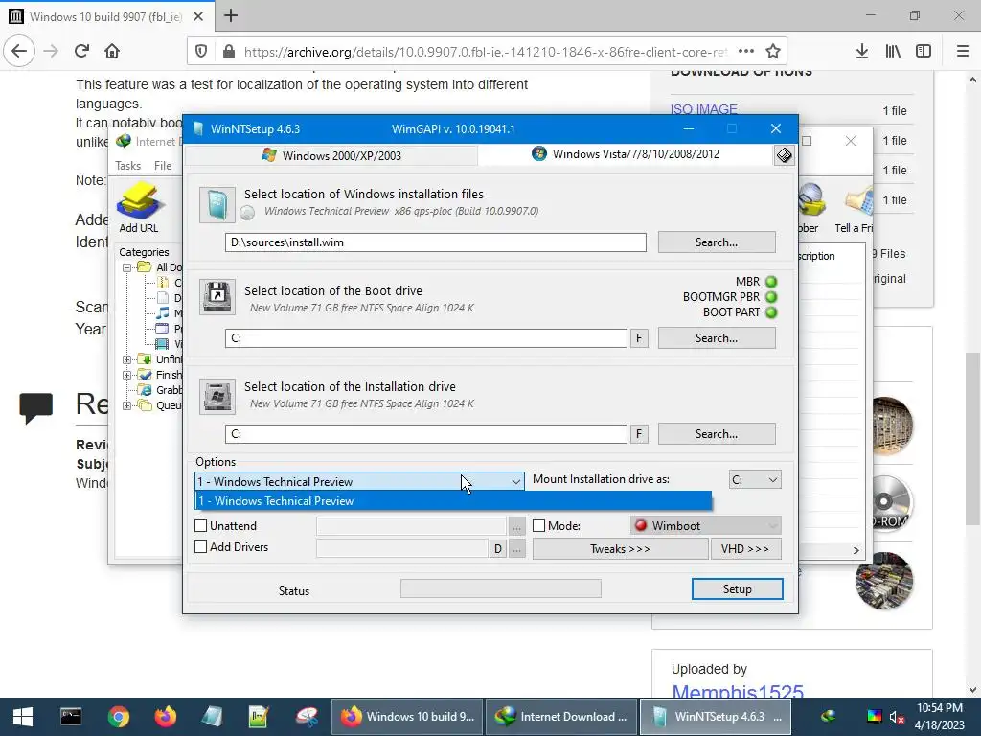Click the Boot drive C: input field

pyautogui.click(x=426, y=338)
